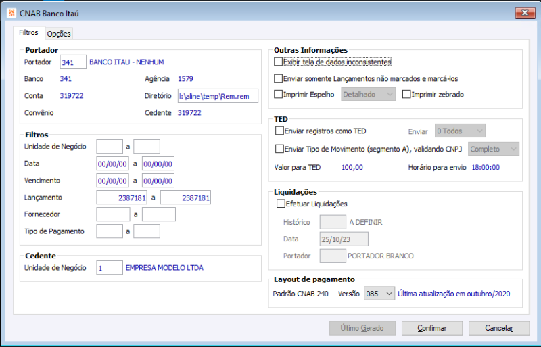Close the CNAB Banco Itaú dialog
541x347 pixels.
pos(525,13)
